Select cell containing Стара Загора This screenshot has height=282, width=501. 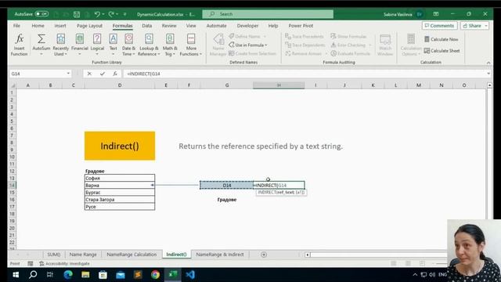(120, 200)
